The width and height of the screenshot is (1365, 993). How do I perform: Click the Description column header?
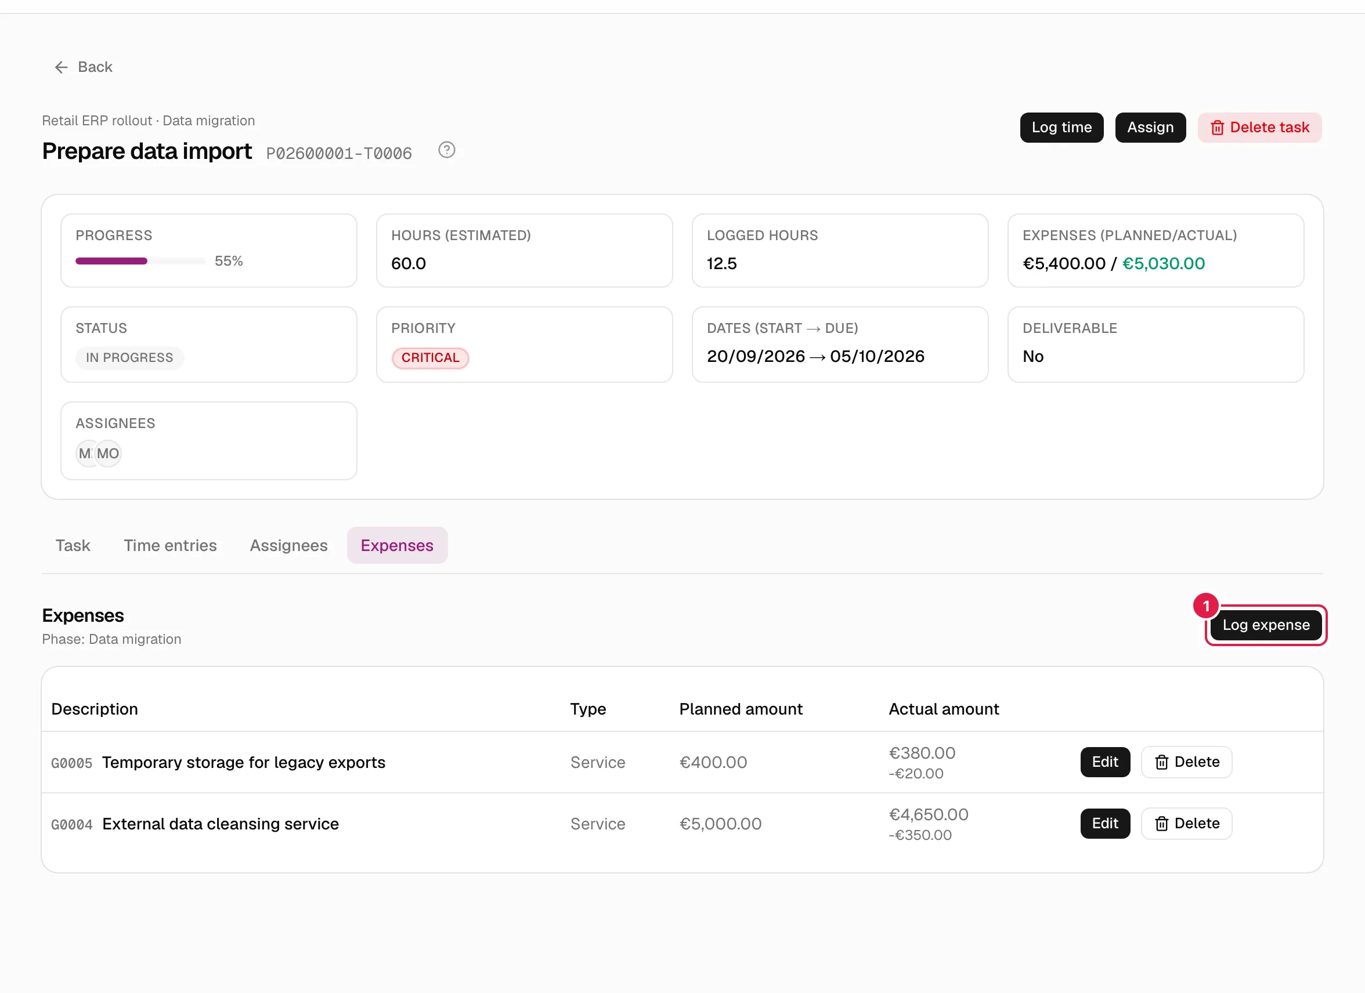(95, 709)
